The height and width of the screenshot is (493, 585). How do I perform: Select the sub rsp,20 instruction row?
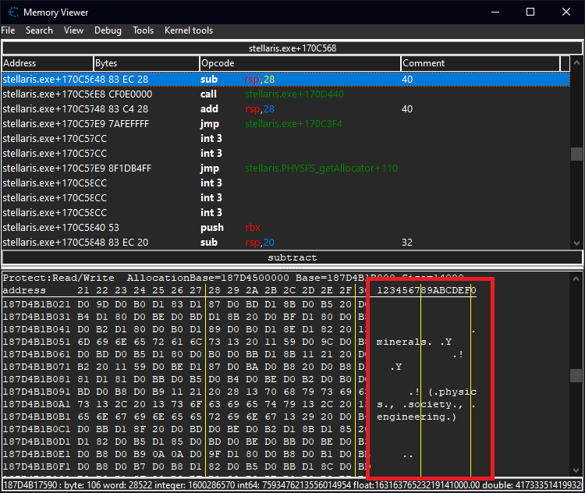point(285,242)
